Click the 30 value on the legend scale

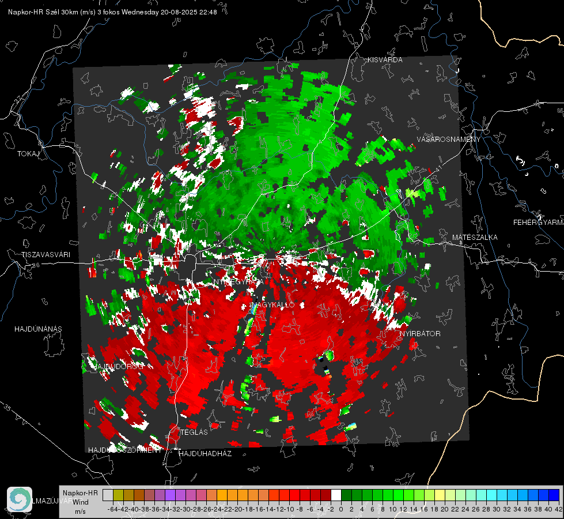(x=497, y=509)
